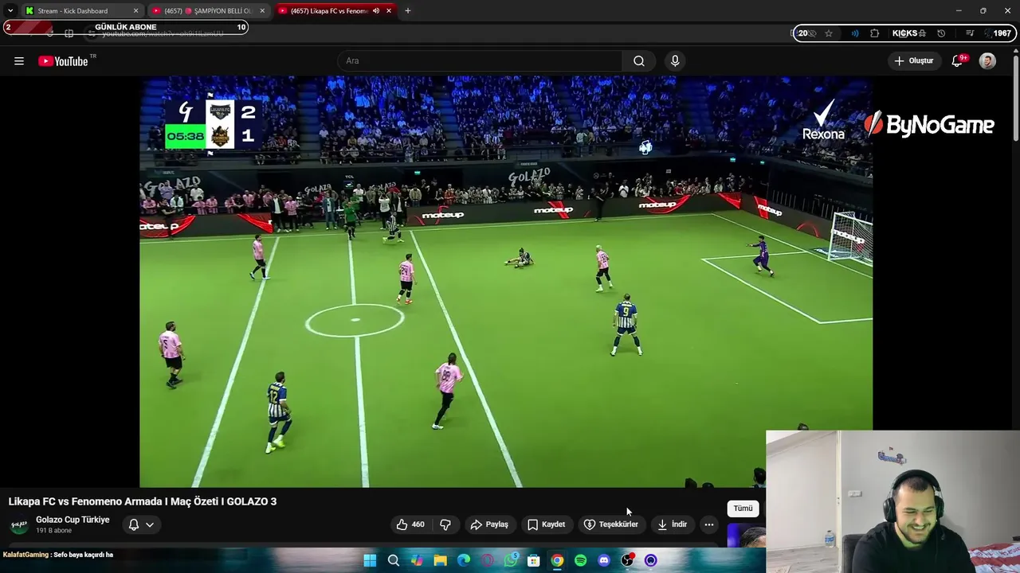Open the YouTube hamburger guide menu
The image size is (1020, 573).
pyautogui.click(x=19, y=61)
